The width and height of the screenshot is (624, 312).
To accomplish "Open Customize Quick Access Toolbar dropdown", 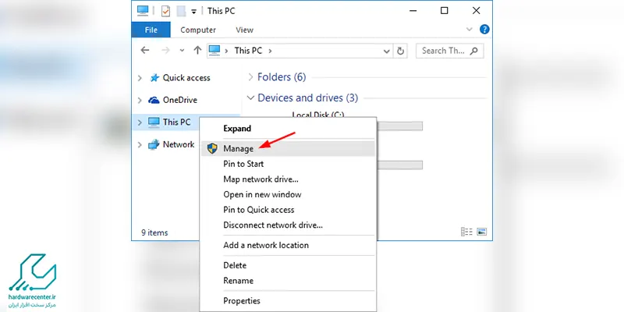I will point(193,12).
